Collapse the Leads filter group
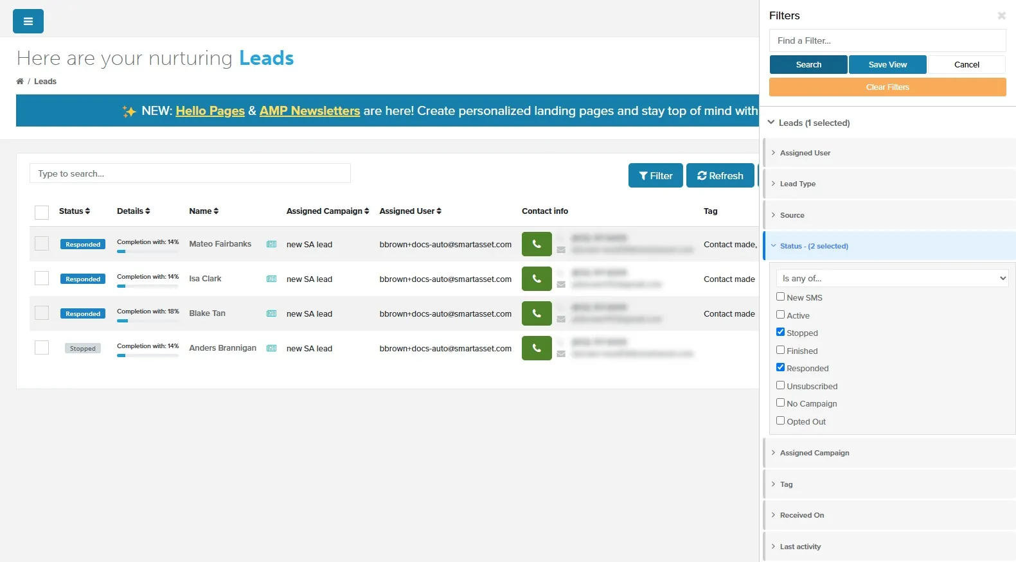The height and width of the screenshot is (562, 1016). 809,123
